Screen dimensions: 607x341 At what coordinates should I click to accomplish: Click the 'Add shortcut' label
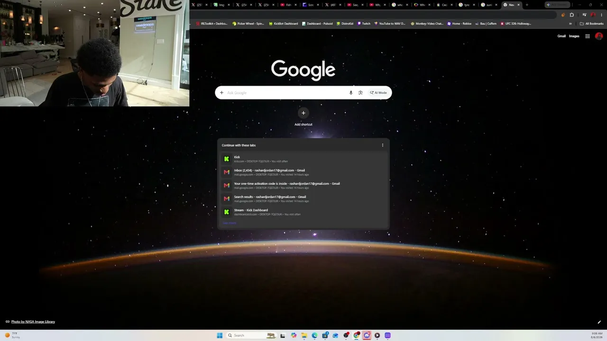[x=303, y=125]
